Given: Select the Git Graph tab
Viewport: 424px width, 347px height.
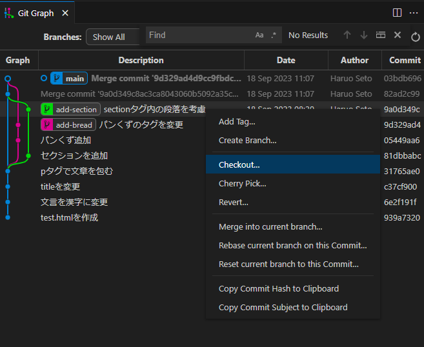Looking at the screenshot, I should pyautogui.click(x=37, y=12).
